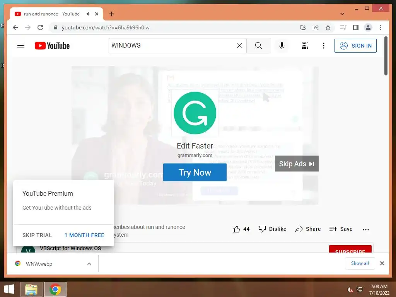This screenshot has width=396, height=297.
Task: Expand WNW.webp download options chevron
Action: 89,264
